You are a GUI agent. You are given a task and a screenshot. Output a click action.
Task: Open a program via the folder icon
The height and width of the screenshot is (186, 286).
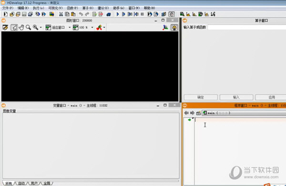12,14
